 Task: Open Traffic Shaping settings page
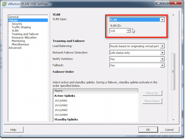click(x=21, y=27)
